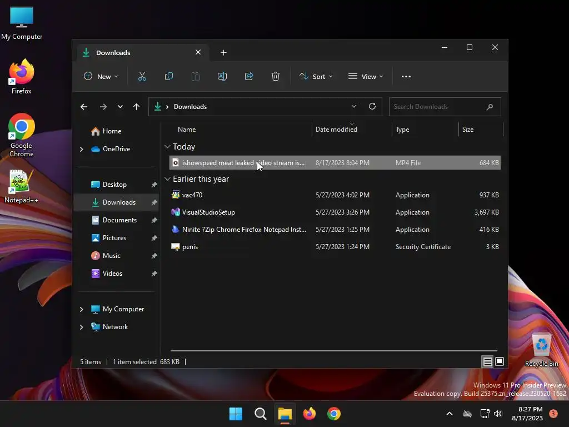The width and height of the screenshot is (569, 427).
Task: Unpin Desktop from Quick access
Action: 154,185
